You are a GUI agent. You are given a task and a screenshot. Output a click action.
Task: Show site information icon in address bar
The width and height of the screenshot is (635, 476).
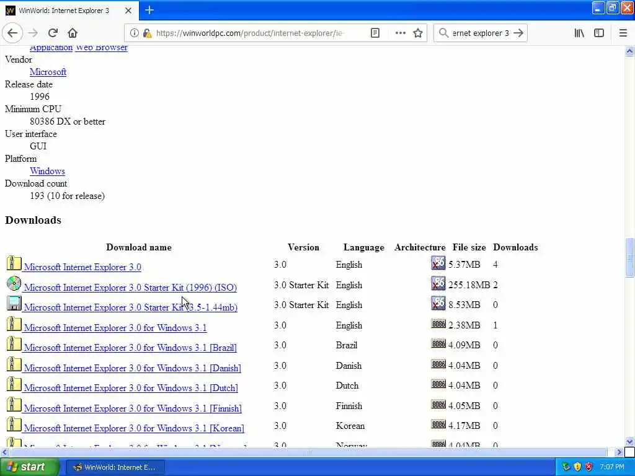[x=135, y=33]
